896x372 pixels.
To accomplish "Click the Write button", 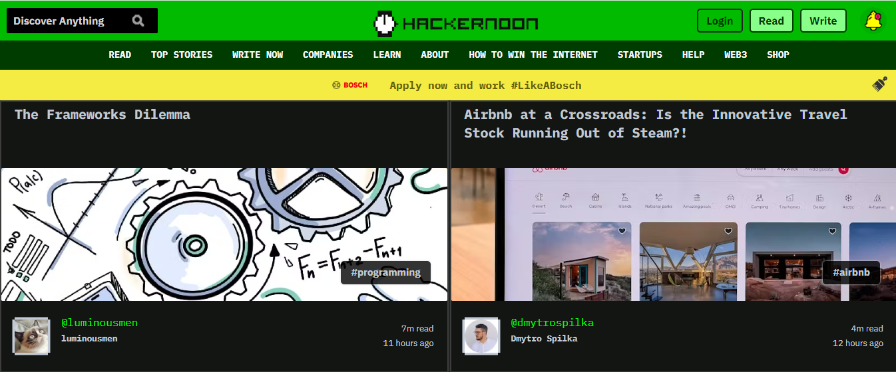I will 823,21.
